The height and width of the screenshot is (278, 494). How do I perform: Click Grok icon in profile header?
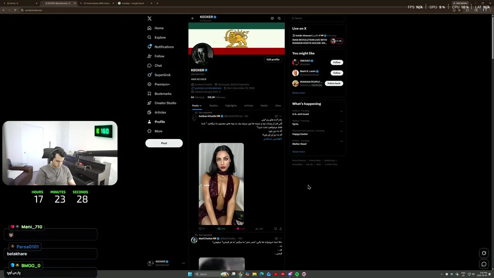click(272, 18)
